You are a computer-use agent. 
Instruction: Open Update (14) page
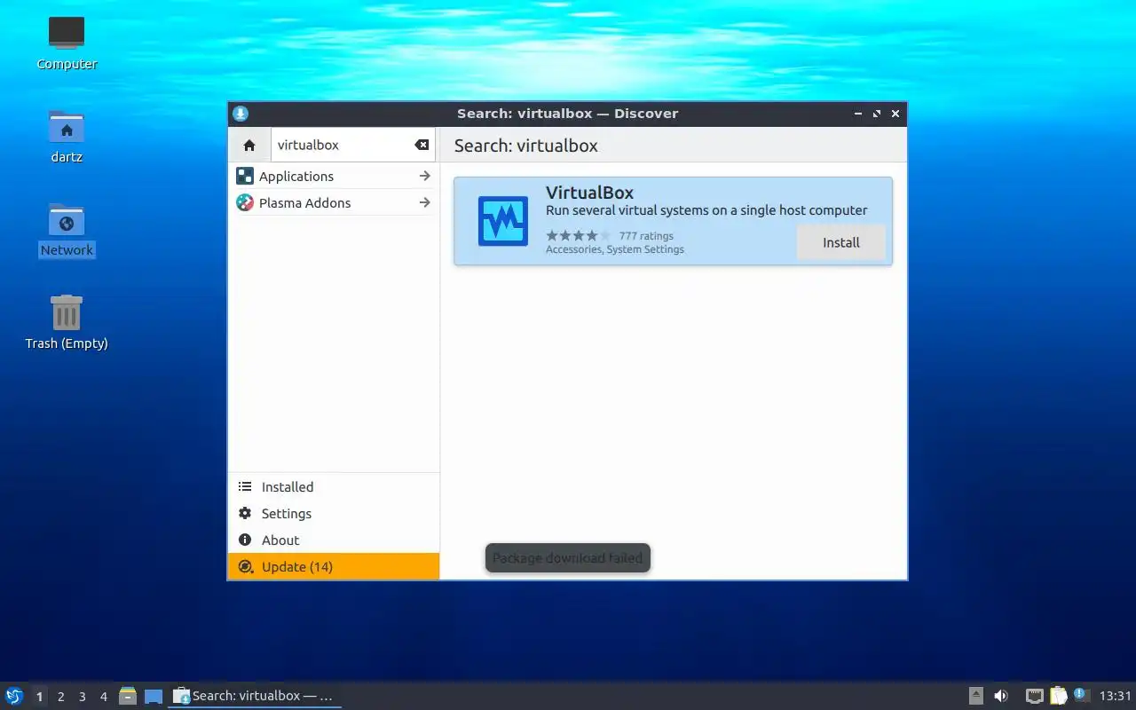pyautogui.click(x=334, y=567)
